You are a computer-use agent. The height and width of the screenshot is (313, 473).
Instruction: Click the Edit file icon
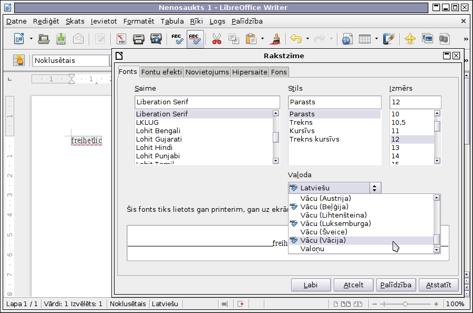[100, 39]
